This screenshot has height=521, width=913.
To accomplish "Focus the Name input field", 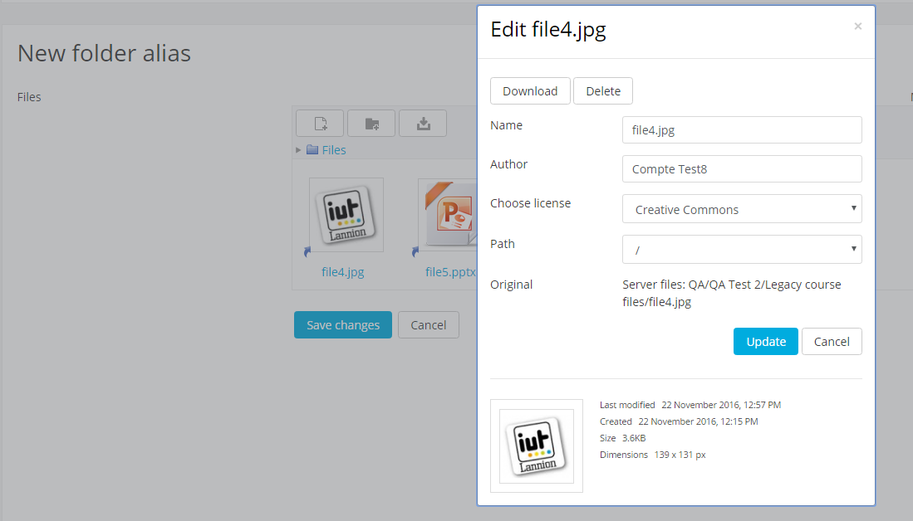I will point(742,130).
